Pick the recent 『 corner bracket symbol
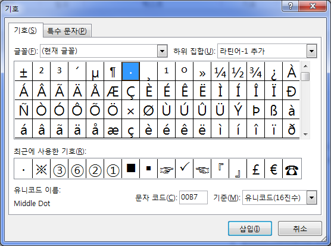331x246 pixels. [x=220, y=169]
